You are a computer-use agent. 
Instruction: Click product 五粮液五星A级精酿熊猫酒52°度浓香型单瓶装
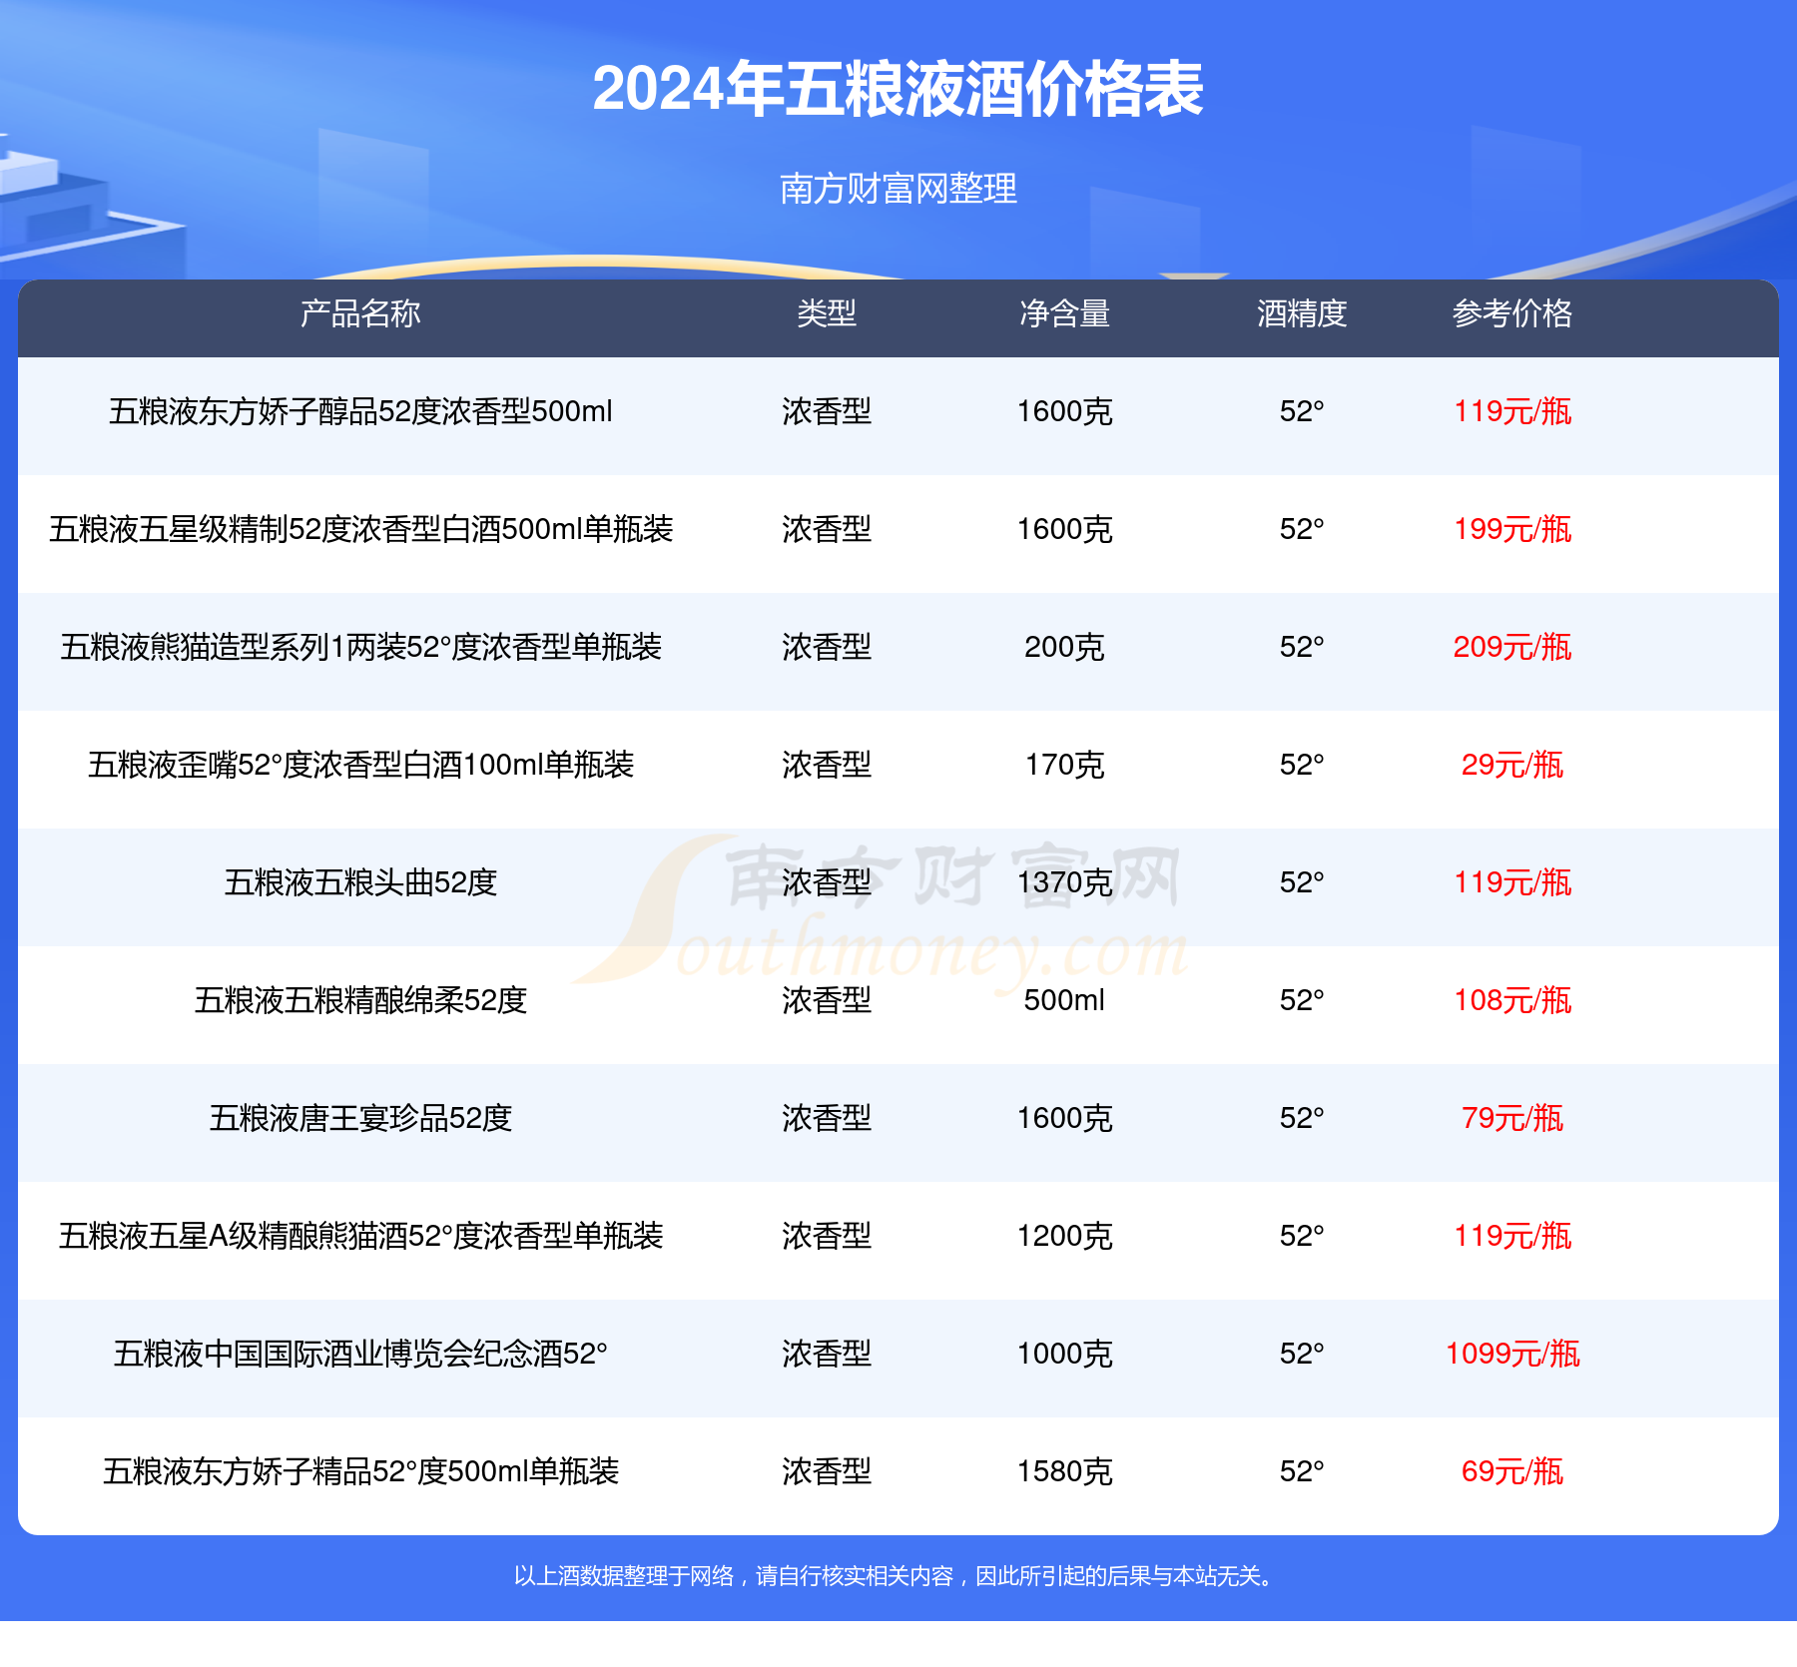[360, 1236]
